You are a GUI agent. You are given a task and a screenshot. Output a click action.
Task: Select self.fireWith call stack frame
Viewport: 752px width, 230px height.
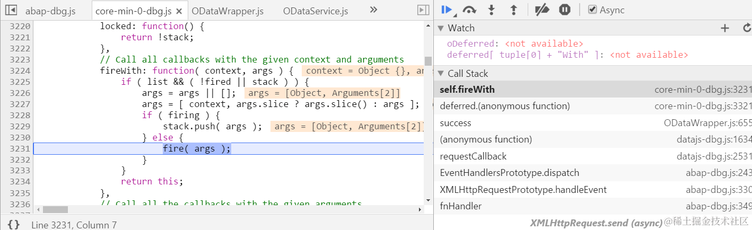click(x=593, y=90)
